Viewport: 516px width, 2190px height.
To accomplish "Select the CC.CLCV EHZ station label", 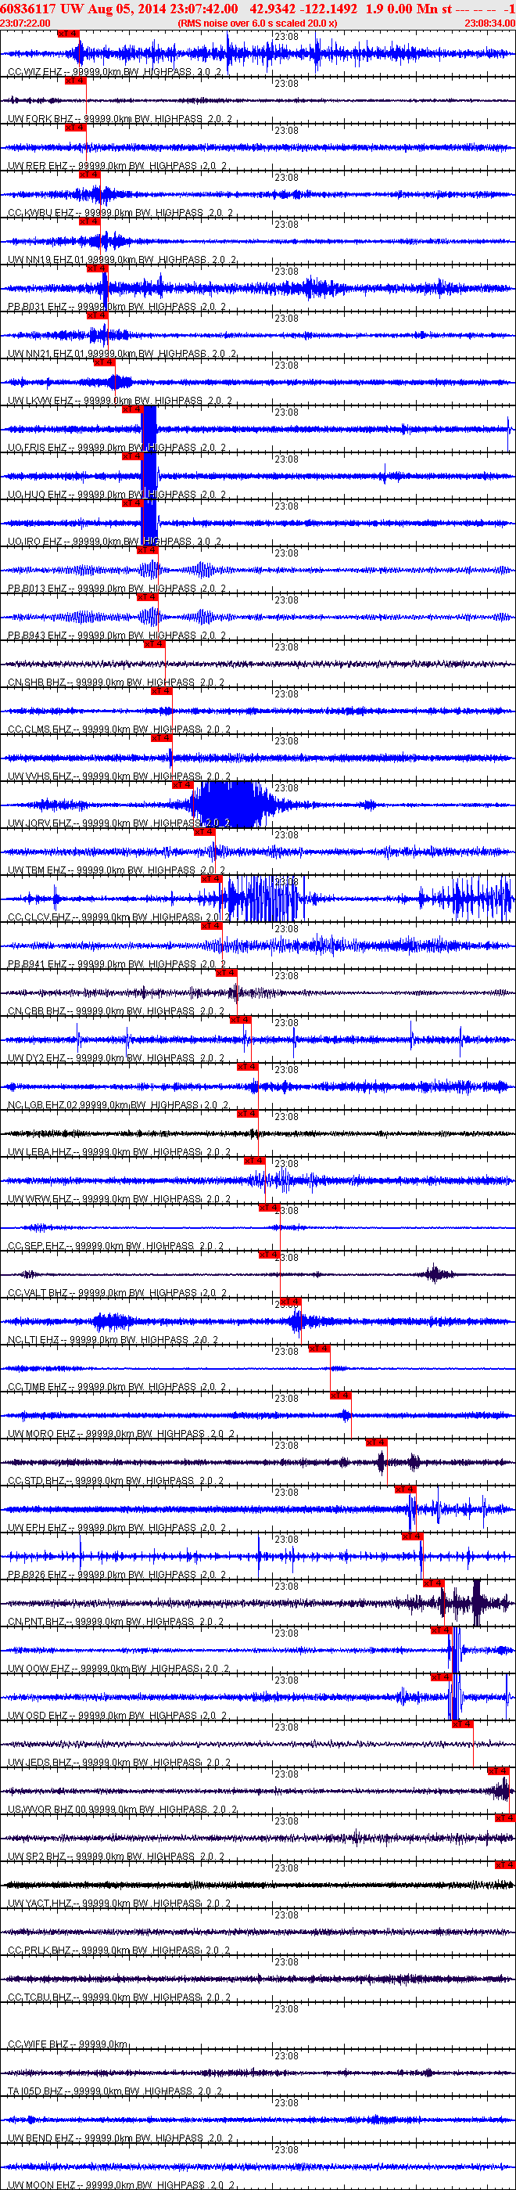I will (120, 917).
